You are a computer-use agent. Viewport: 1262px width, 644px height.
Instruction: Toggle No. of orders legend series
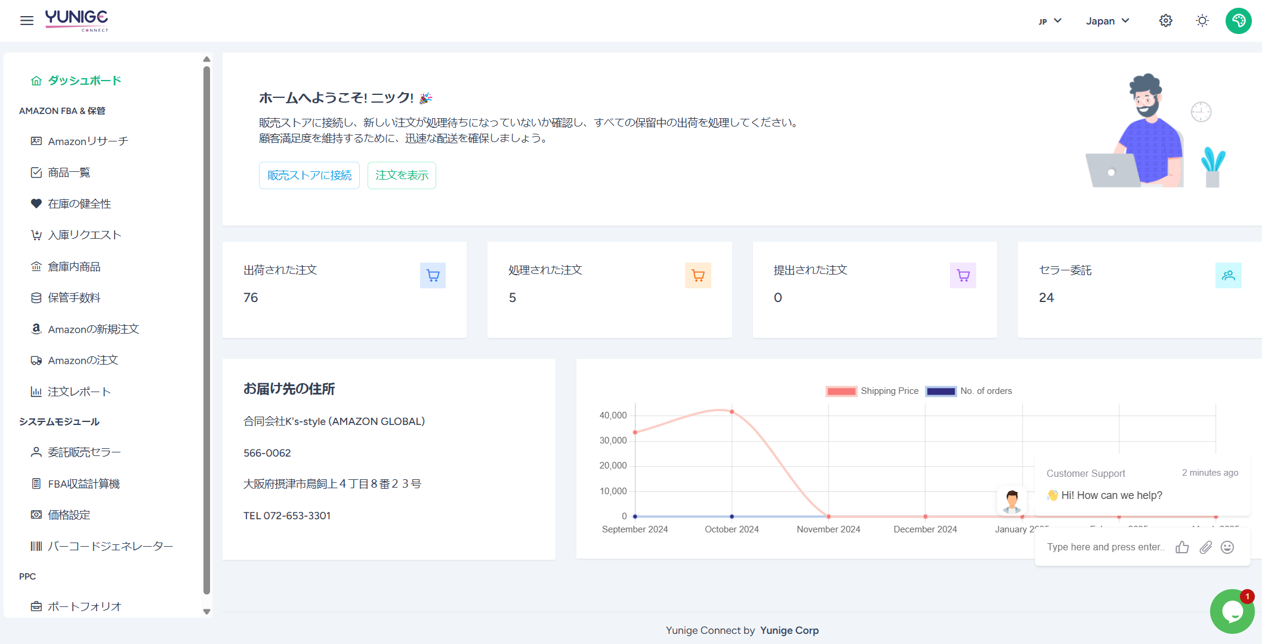click(969, 391)
